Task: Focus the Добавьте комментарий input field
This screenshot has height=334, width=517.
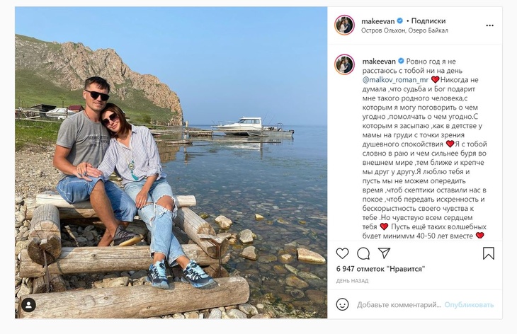Action: point(400,305)
